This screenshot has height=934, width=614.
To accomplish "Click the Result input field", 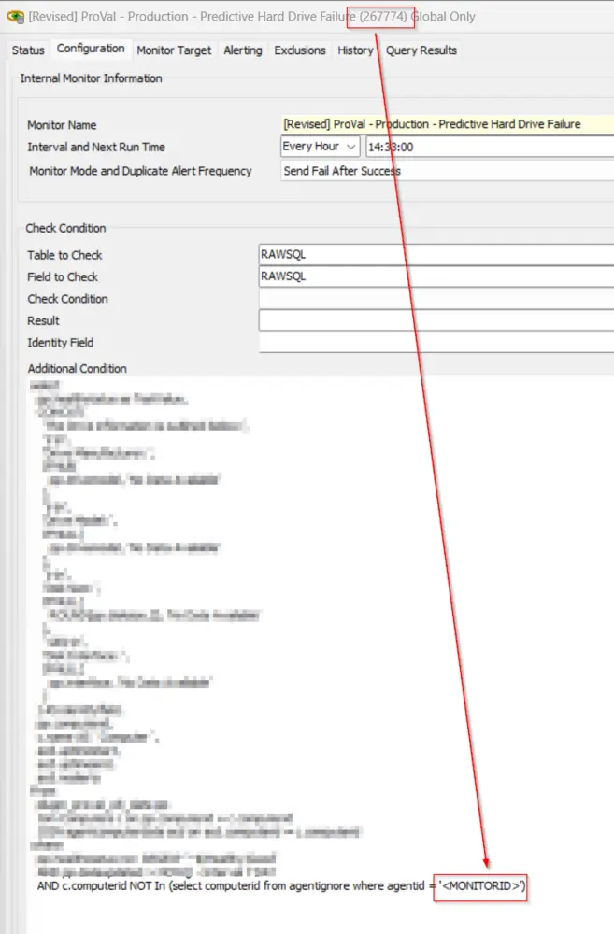I will tap(436, 320).
